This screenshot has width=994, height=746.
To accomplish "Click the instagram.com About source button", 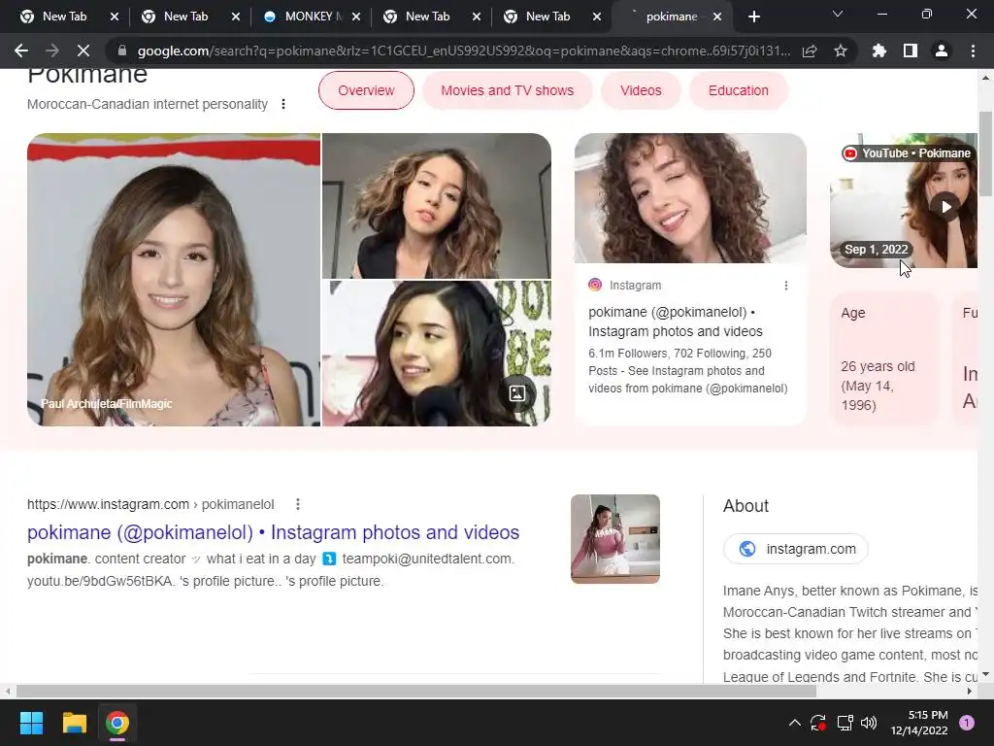I will point(796,549).
